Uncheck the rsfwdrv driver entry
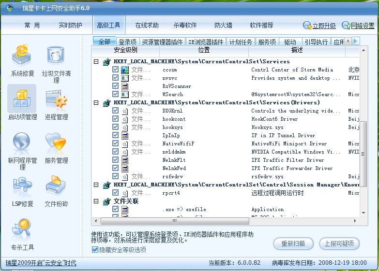 (x=116, y=176)
